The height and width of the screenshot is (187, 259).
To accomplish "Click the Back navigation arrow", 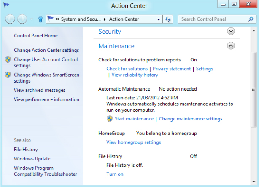I will point(10,19).
